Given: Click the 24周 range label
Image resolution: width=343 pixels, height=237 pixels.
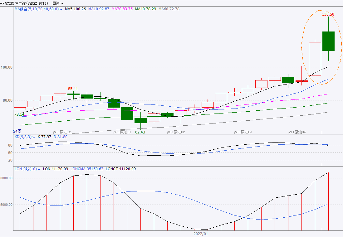Looking at the screenshot, I should (x=17, y=131).
